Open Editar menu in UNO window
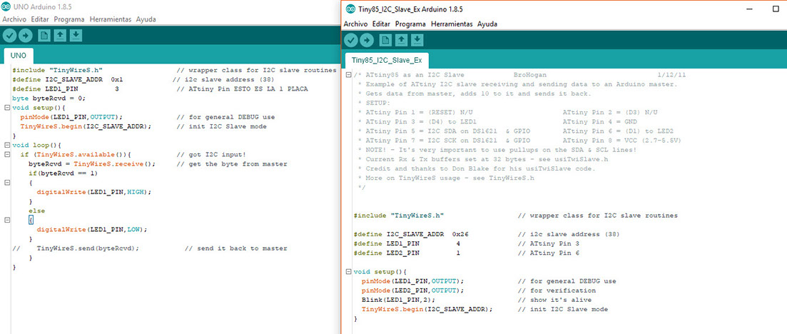Viewport: 787px width, 334px height. pyautogui.click(x=40, y=19)
